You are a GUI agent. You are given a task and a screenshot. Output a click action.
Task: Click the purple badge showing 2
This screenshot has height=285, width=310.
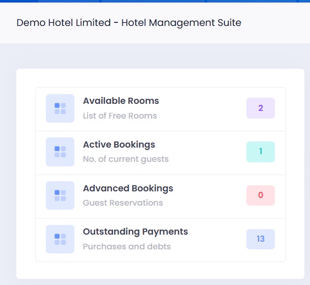261,108
